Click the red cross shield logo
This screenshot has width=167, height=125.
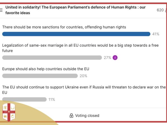click(9, 112)
